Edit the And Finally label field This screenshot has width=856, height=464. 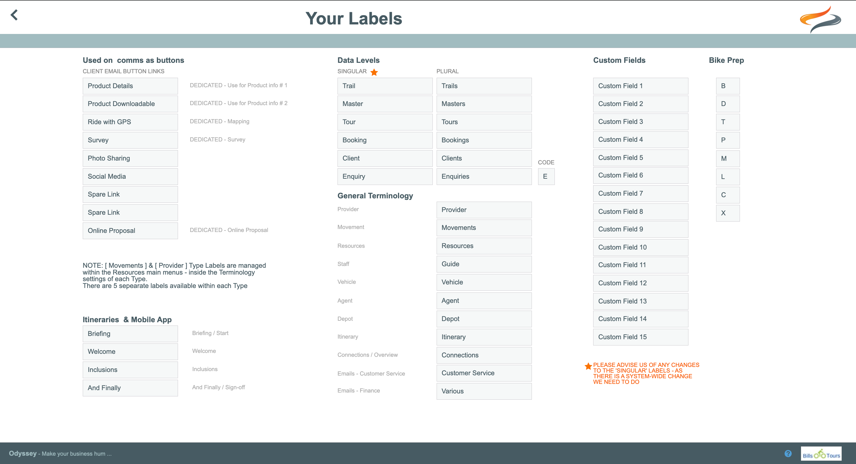(x=130, y=388)
